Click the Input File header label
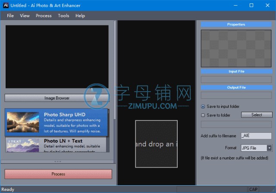 pos(236,71)
